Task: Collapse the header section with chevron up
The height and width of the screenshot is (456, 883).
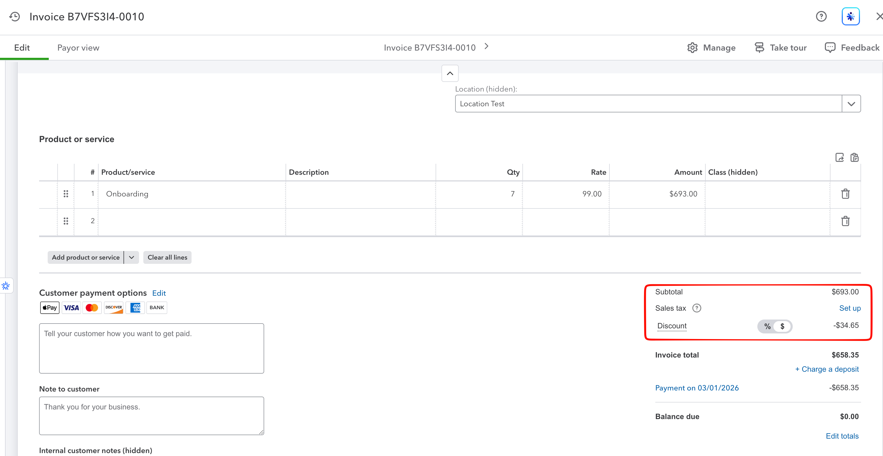Action: point(450,73)
